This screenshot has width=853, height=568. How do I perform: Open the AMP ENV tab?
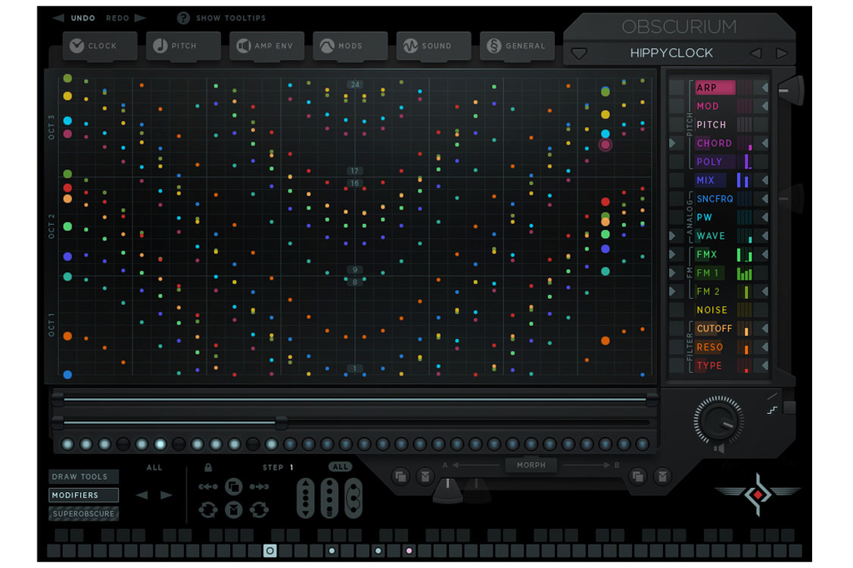click(x=267, y=46)
